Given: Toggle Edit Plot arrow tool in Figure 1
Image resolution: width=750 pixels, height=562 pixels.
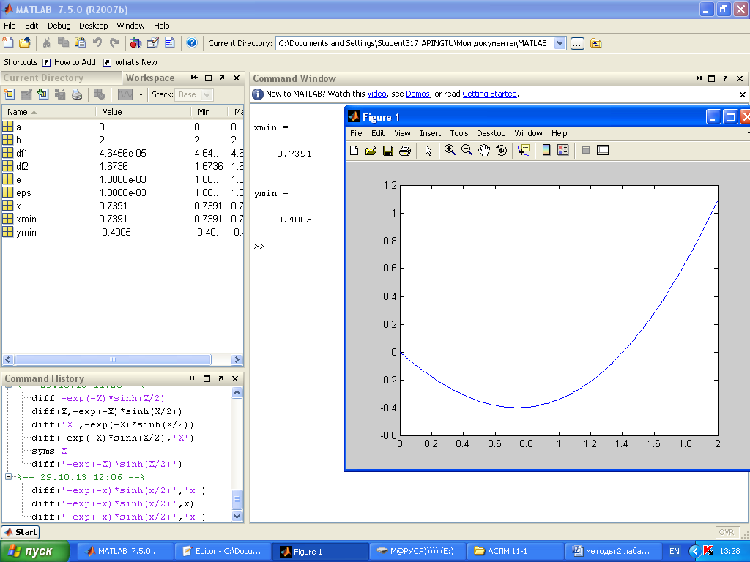Looking at the screenshot, I should click(428, 151).
